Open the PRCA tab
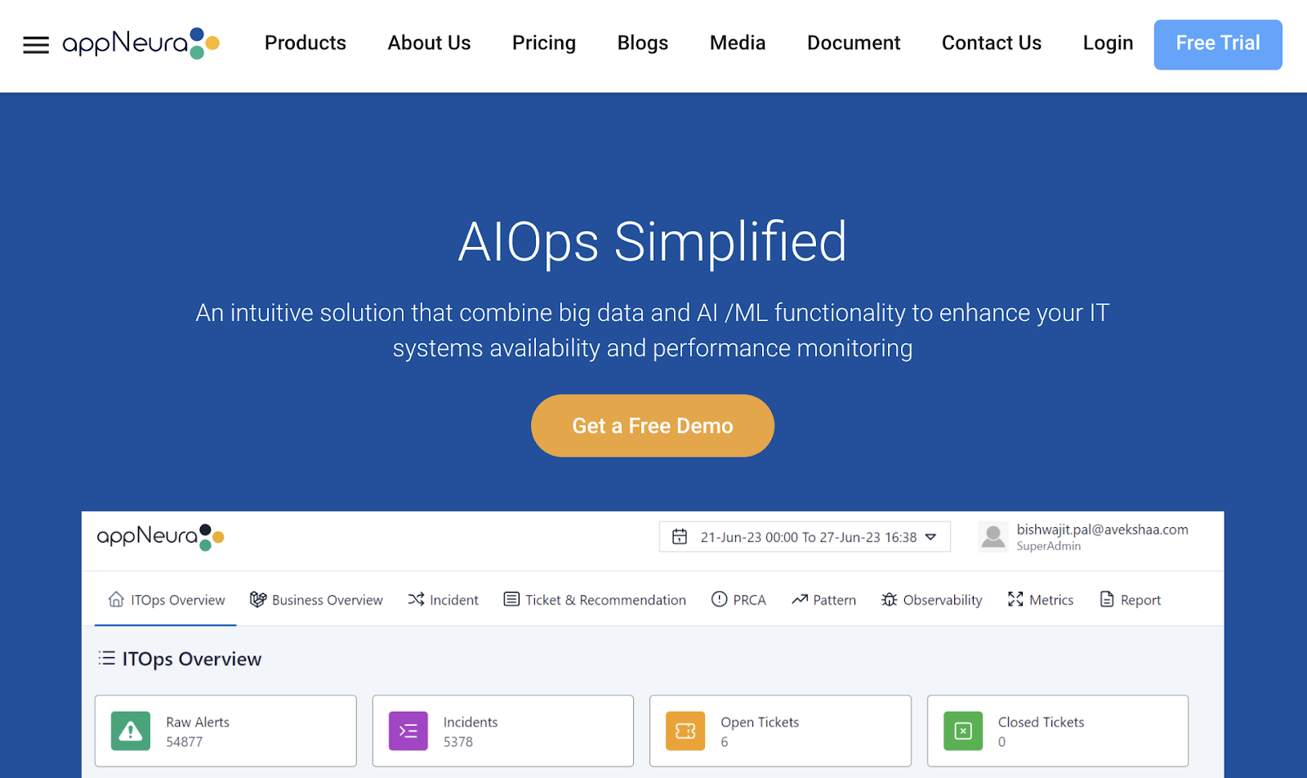The image size is (1307, 778). tap(738, 600)
